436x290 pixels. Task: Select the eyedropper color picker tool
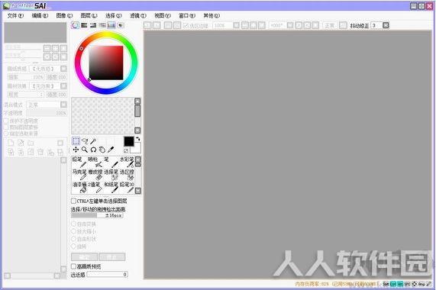[111, 150]
